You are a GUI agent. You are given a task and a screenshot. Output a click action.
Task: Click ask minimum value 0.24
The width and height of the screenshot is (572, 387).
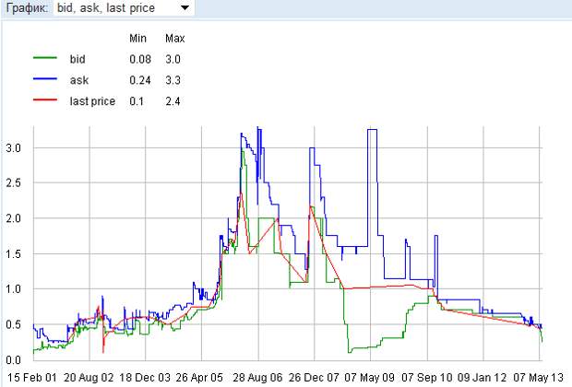[x=140, y=80]
